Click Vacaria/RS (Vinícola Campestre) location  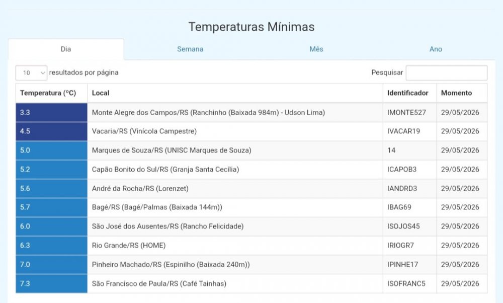pos(144,131)
